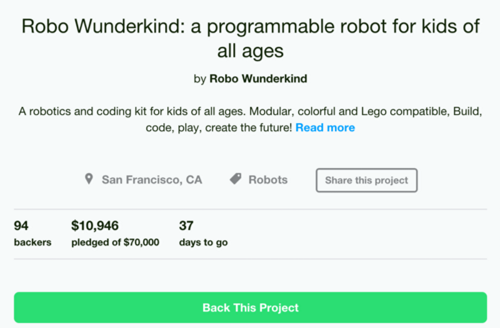Click the location pin icon

(x=89, y=180)
